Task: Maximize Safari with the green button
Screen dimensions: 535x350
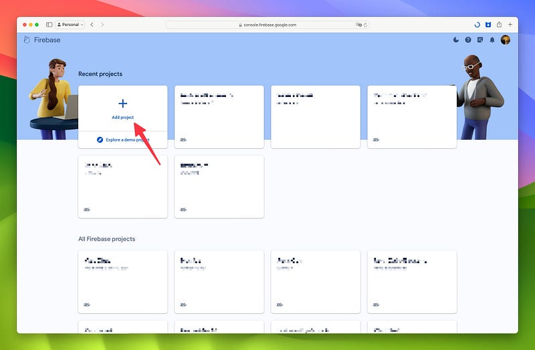Action: pos(37,25)
